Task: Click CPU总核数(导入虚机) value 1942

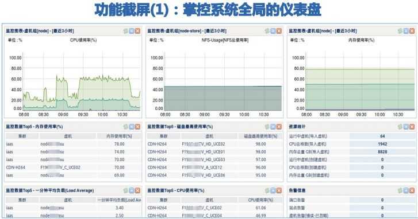Action: coord(382,144)
